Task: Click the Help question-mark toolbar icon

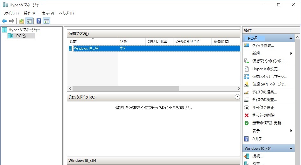Action: point(38,21)
